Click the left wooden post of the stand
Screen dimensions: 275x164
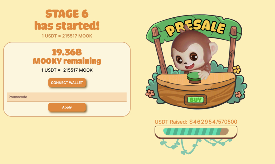159,51
